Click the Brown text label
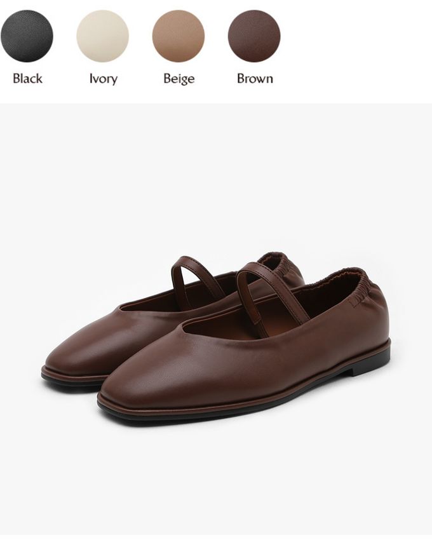432x540 pixels. [255, 79]
